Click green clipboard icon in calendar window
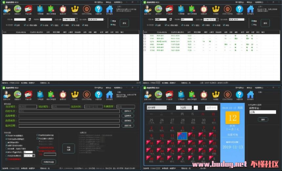Viewport: 282px width, 171px height. [192, 94]
